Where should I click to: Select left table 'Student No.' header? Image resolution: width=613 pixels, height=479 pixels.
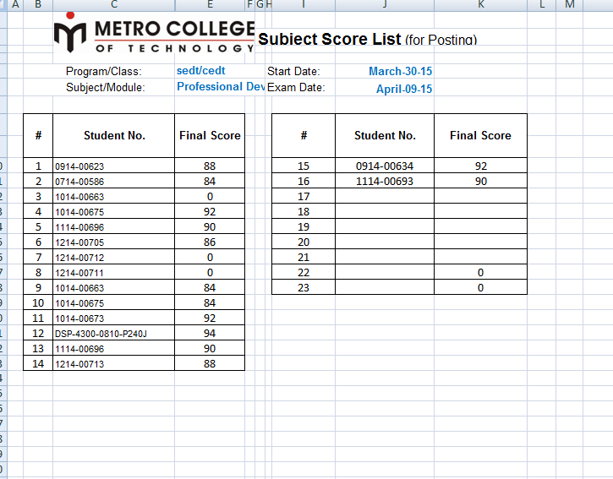click(114, 135)
